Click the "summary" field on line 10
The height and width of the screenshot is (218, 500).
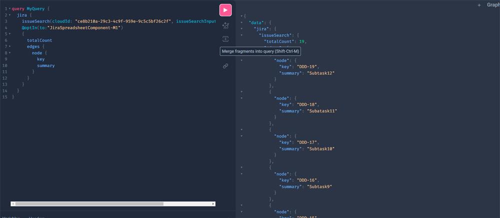click(x=46, y=65)
